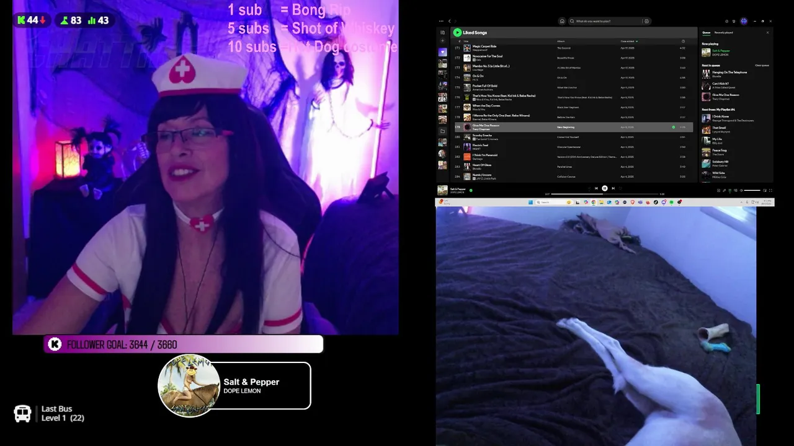Expand the system tray hidden icons chevron
This screenshot has width=794, height=446.
pyautogui.click(x=741, y=202)
